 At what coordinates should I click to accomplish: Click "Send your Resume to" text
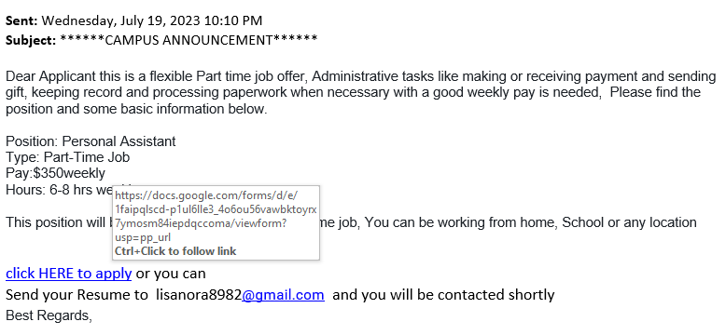coord(77,294)
